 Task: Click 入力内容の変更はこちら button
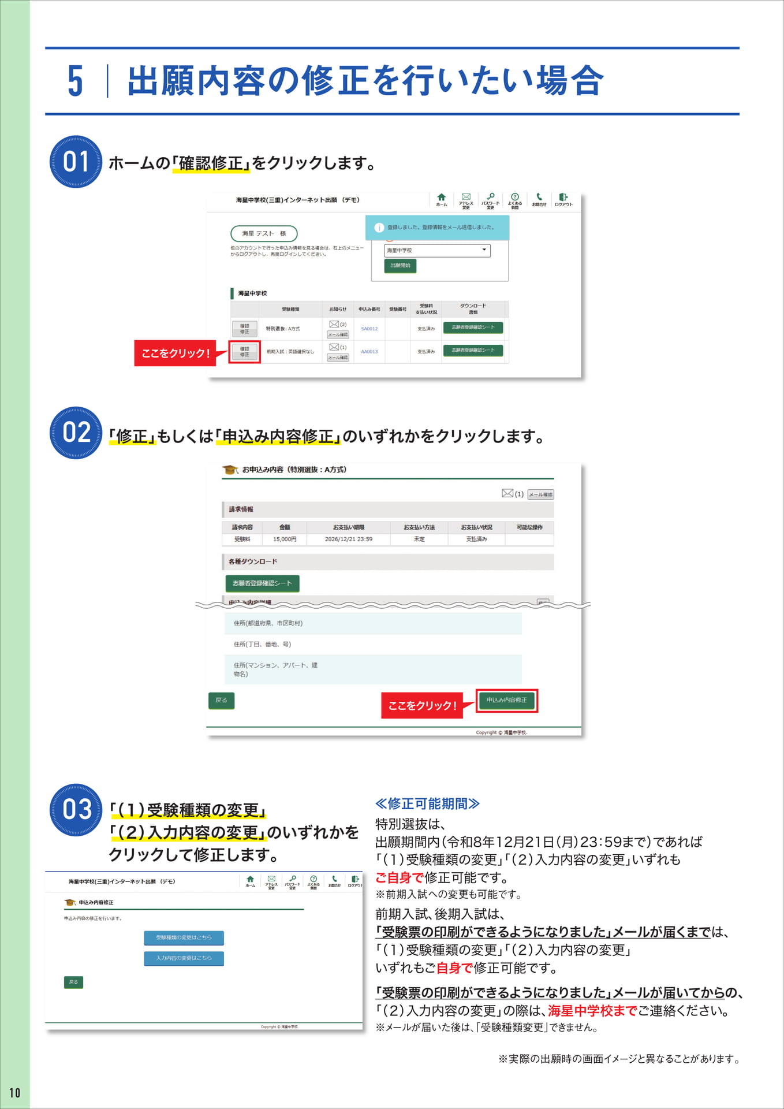[x=184, y=958]
